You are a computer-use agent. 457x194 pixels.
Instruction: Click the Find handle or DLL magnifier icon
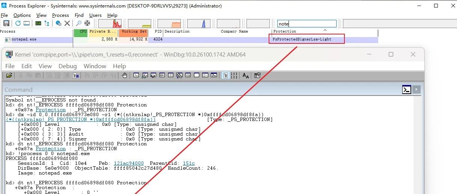point(79,23)
